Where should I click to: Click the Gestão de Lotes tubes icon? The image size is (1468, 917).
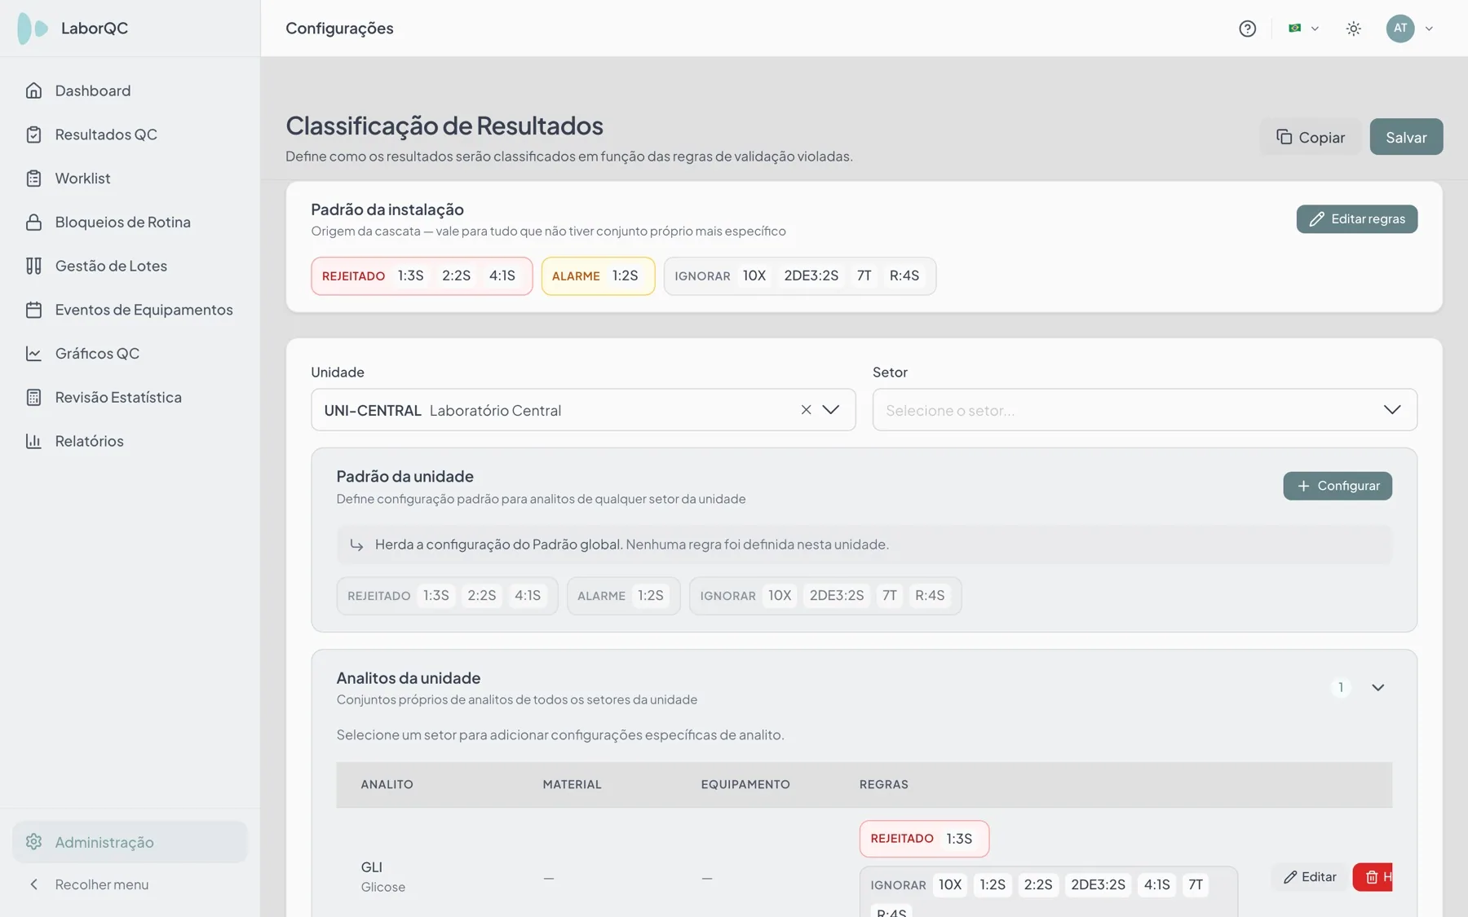(33, 266)
